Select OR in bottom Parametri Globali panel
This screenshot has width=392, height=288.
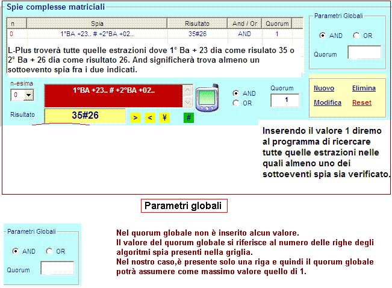[x=49, y=251]
